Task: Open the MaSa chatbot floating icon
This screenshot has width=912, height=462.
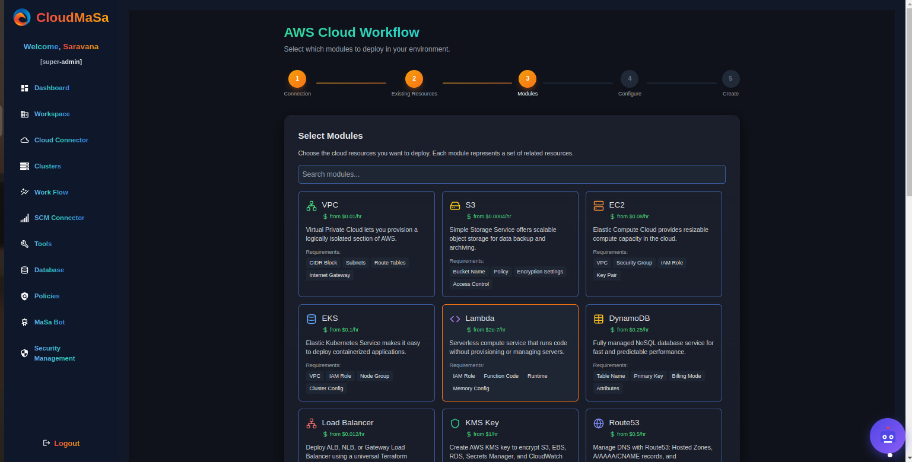Action: click(887, 436)
